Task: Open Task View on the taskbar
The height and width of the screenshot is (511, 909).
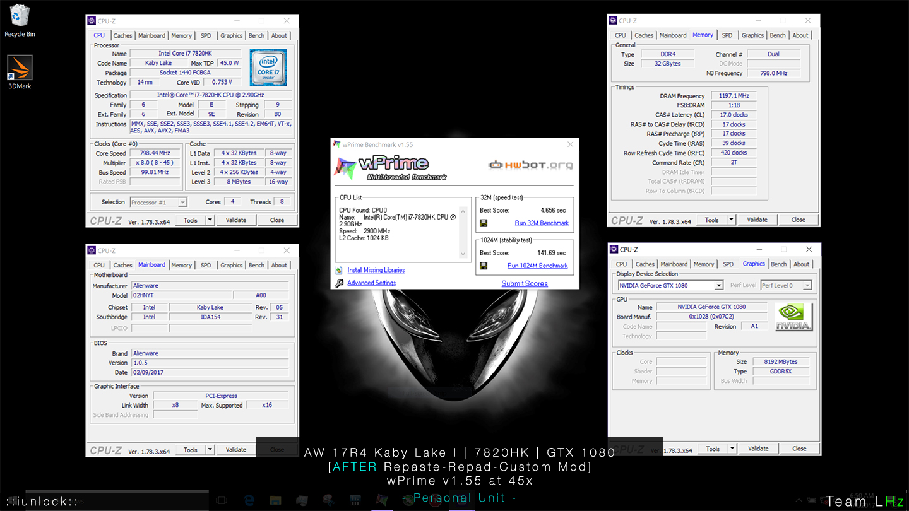Action: point(222,500)
